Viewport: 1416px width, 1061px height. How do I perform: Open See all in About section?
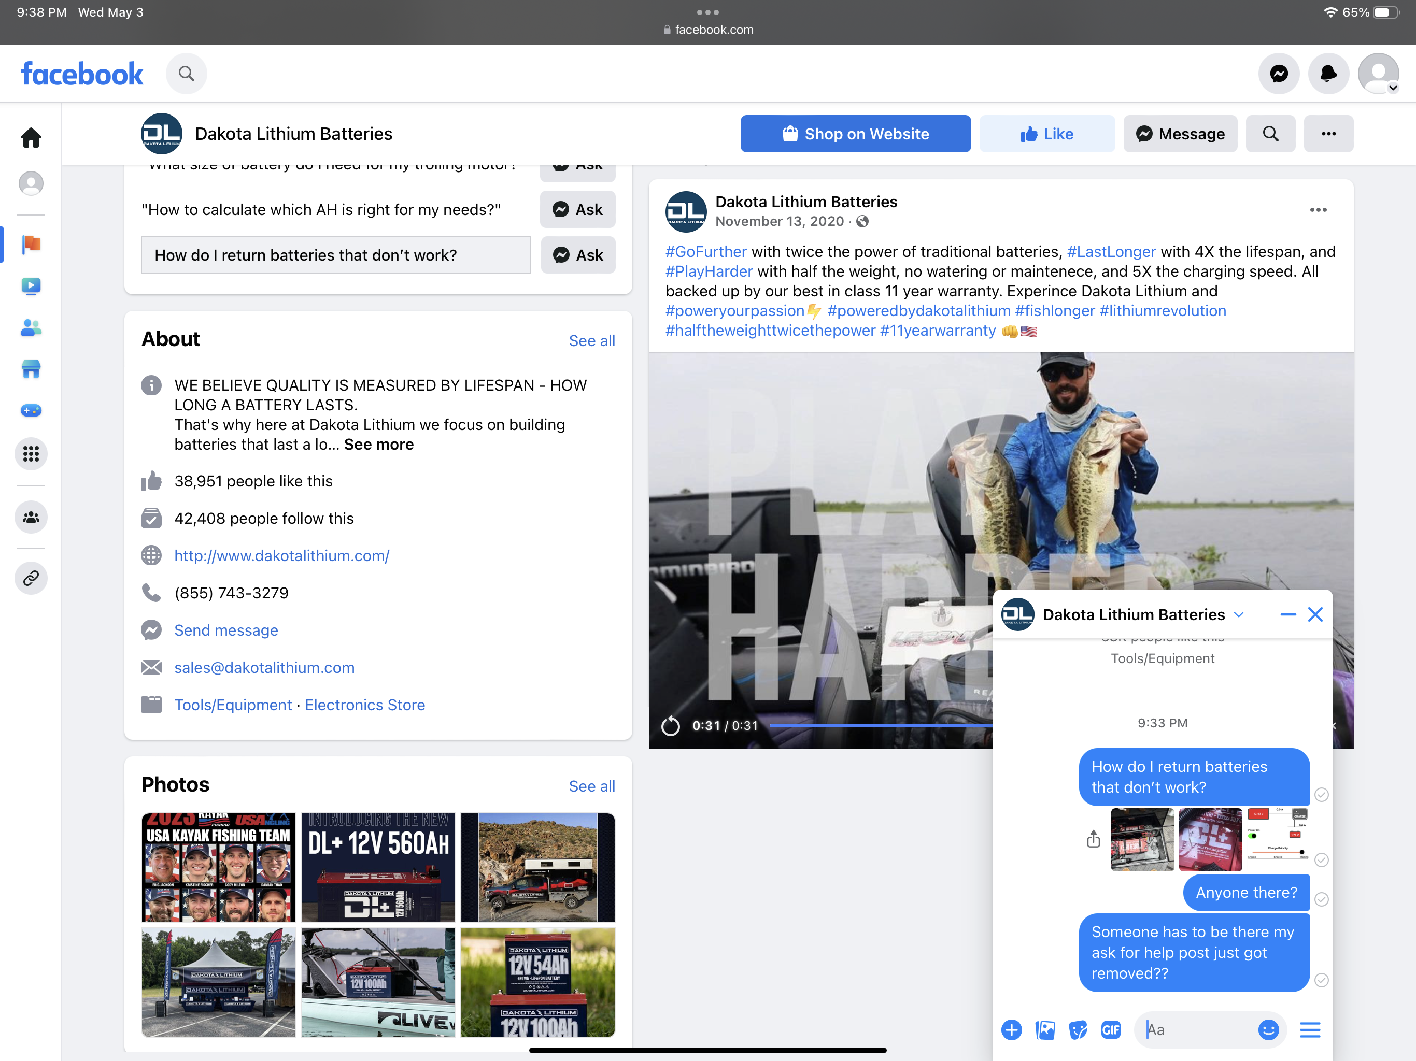click(591, 340)
